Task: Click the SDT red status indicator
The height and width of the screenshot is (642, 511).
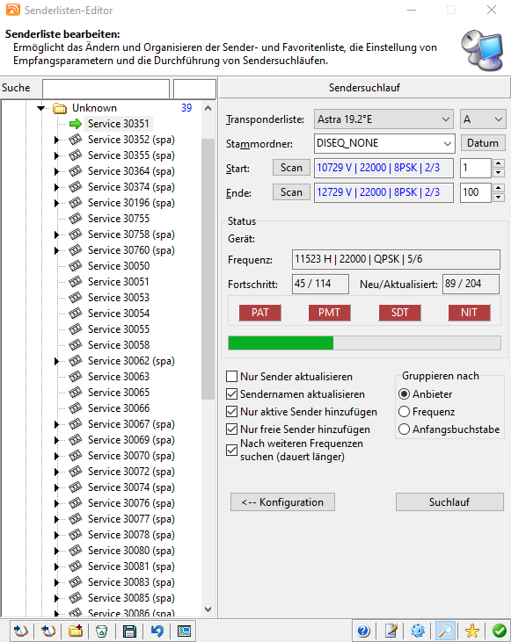Action: point(400,313)
